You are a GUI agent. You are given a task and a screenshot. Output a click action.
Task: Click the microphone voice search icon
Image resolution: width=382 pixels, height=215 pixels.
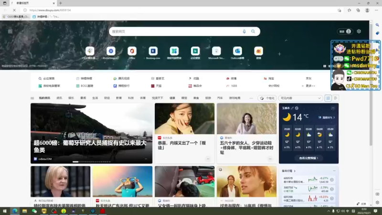244,32
